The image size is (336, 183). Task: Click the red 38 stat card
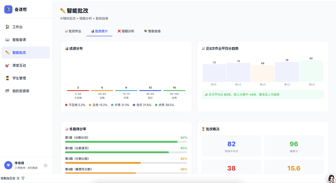(x=231, y=167)
